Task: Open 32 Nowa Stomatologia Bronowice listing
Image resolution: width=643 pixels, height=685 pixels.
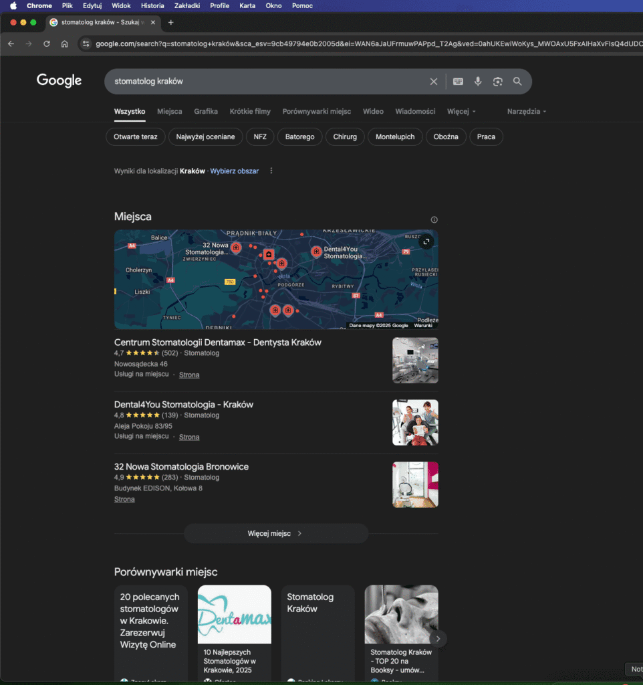Action: point(181,466)
